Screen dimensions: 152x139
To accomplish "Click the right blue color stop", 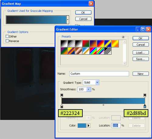I will [145, 106].
